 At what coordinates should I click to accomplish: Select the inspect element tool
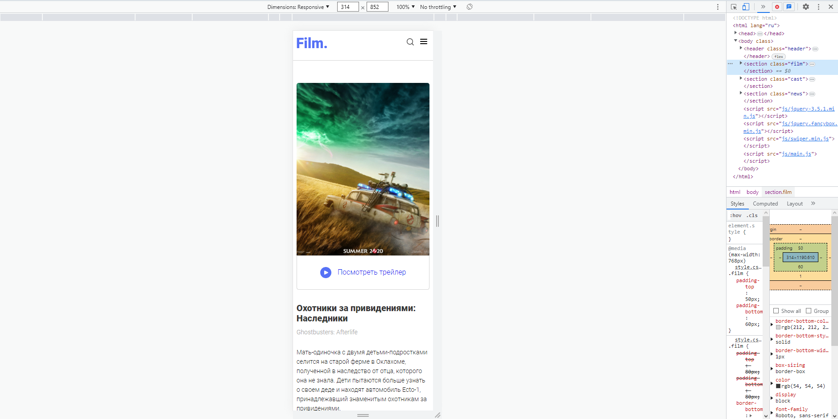[x=733, y=7]
